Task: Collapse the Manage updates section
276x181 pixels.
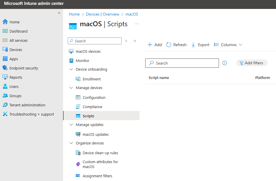Action: [x=71, y=125]
